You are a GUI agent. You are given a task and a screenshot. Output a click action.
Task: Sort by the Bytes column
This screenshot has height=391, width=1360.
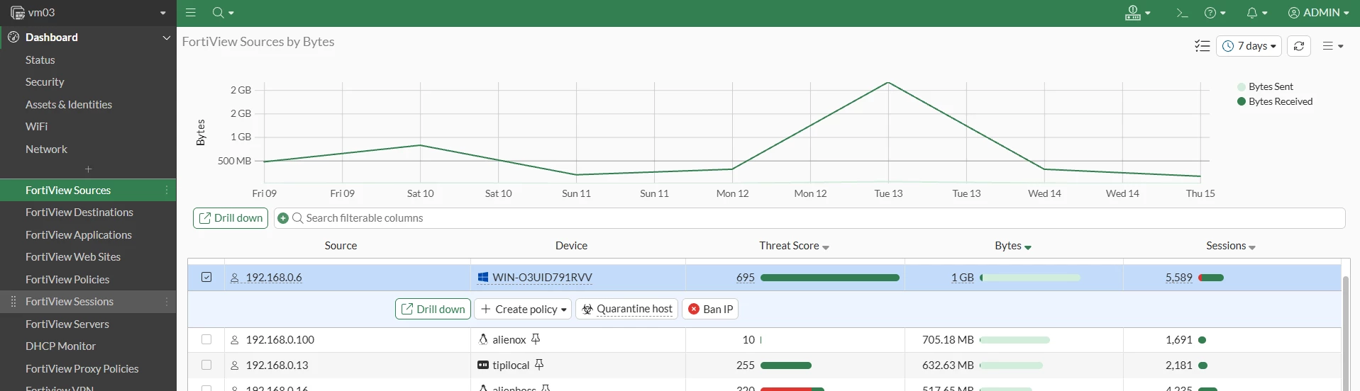pos(1012,245)
